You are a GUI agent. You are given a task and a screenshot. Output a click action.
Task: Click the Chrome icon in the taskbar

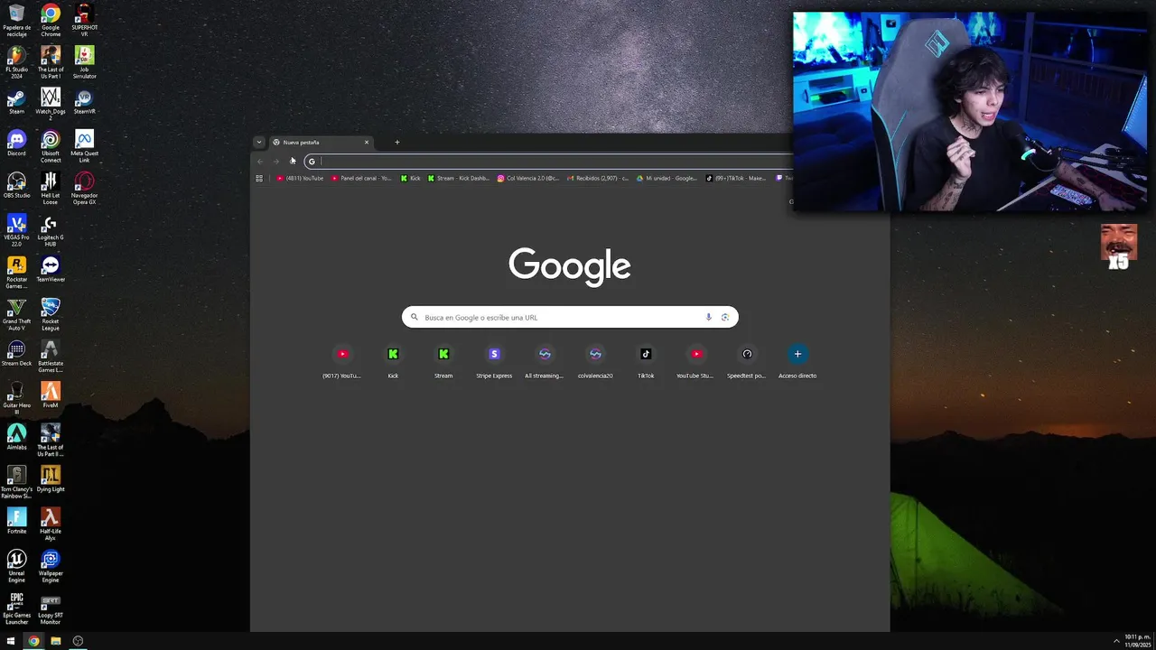(x=33, y=641)
